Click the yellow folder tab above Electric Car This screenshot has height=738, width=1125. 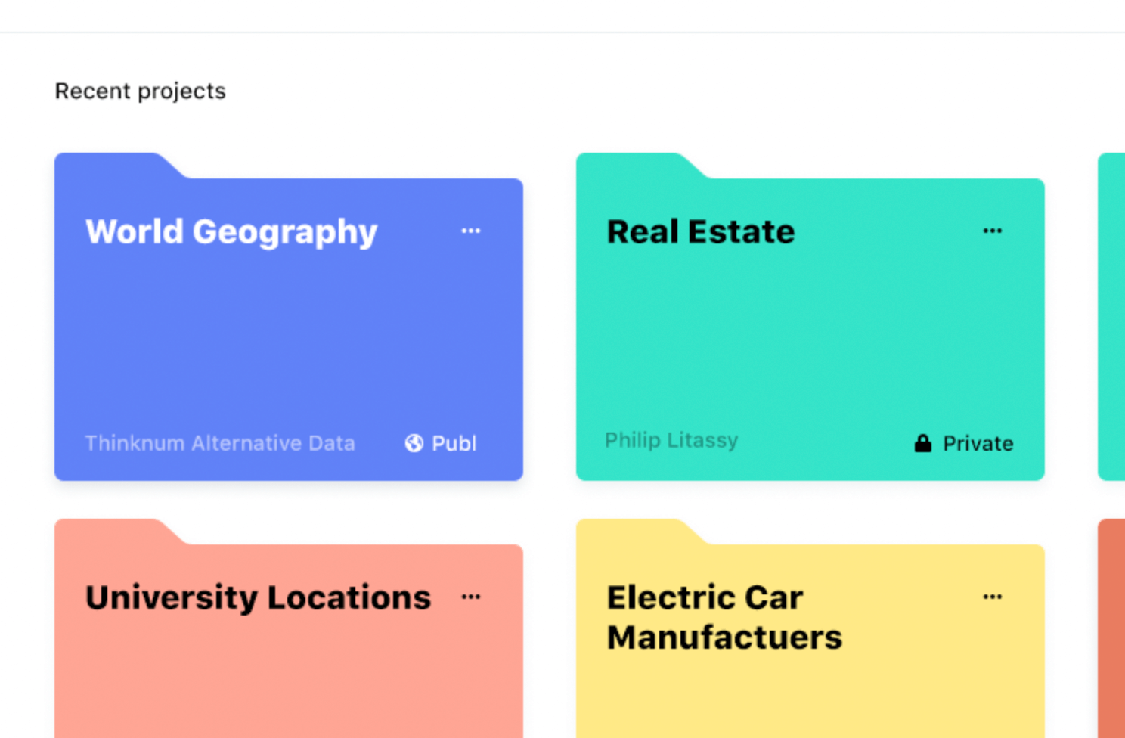(x=635, y=532)
